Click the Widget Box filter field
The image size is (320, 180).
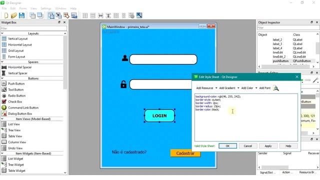pos(33,28)
